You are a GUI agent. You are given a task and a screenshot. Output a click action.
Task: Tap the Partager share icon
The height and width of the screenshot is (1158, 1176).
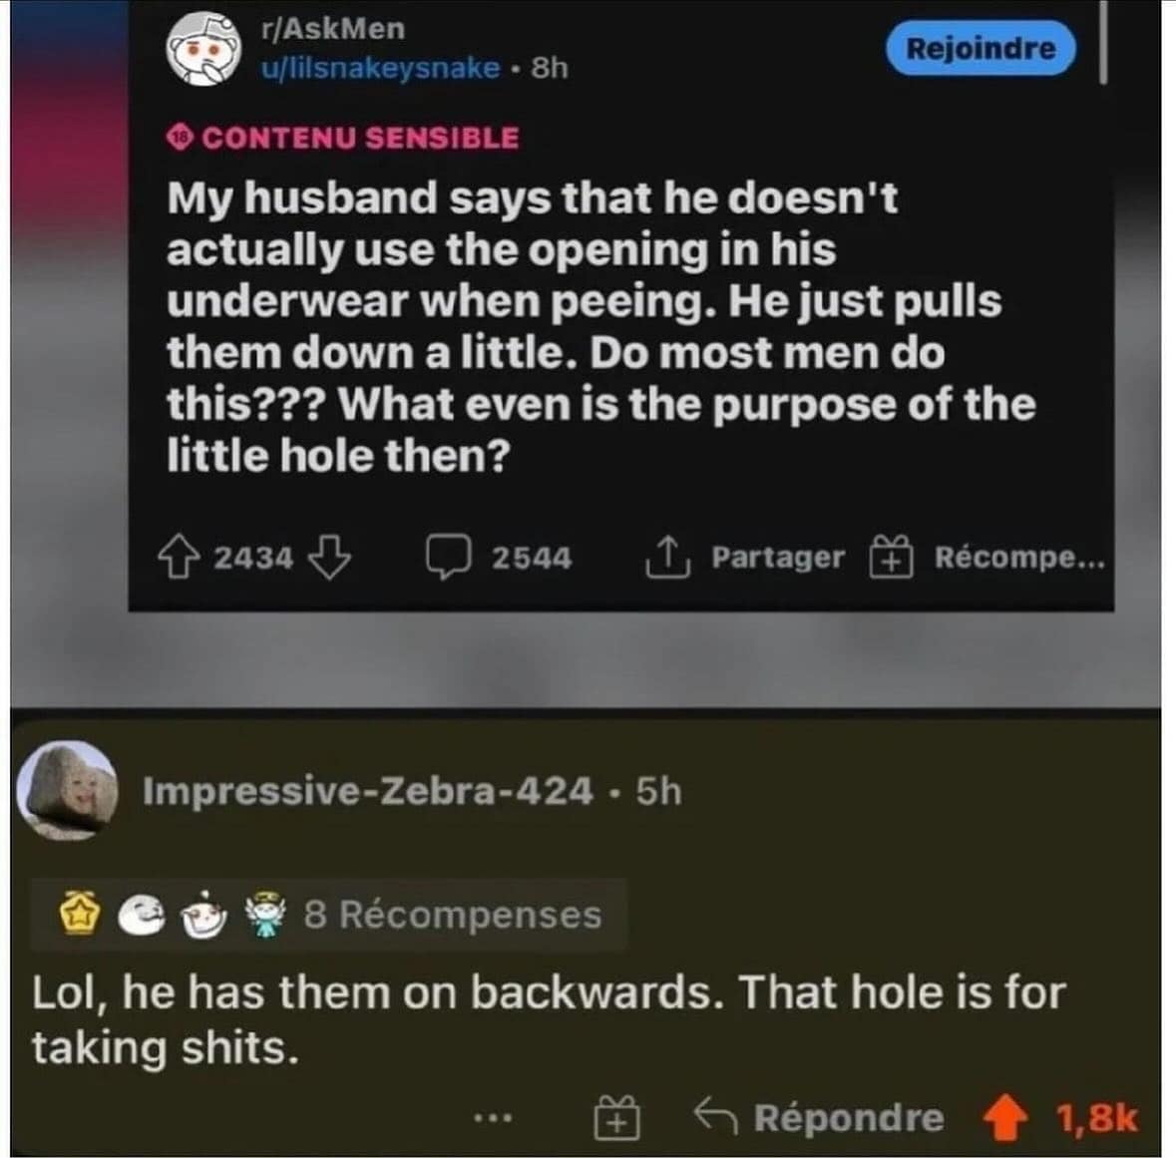pyautogui.click(x=667, y=558)
